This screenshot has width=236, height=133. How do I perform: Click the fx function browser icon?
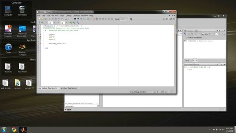[131, 19]
